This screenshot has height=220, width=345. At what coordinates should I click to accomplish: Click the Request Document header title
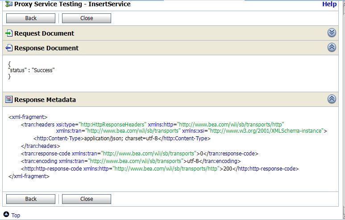tap(44, 33)
